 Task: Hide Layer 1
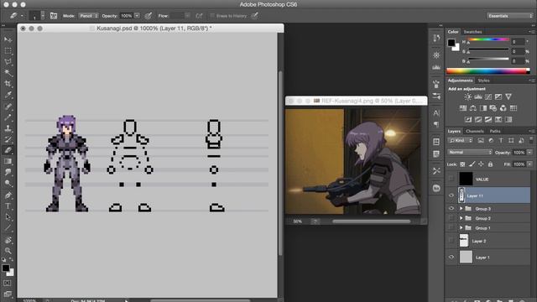point(451,257)
